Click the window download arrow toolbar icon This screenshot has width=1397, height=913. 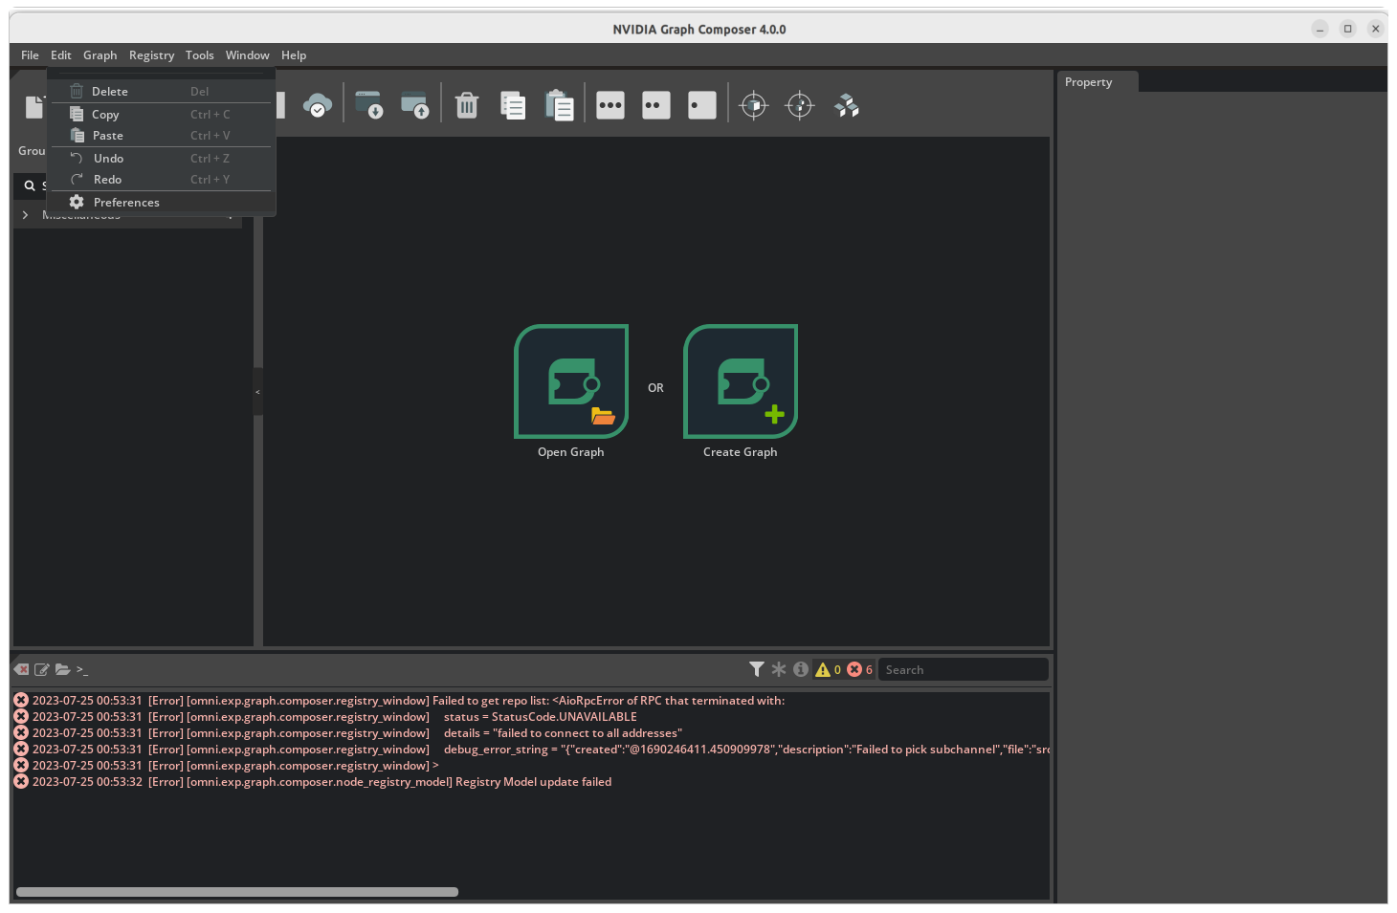click(368, 105)
